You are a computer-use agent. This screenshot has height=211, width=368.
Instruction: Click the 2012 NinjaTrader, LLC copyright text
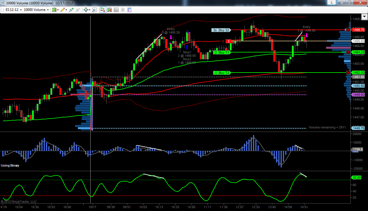(x=19, y=202)
